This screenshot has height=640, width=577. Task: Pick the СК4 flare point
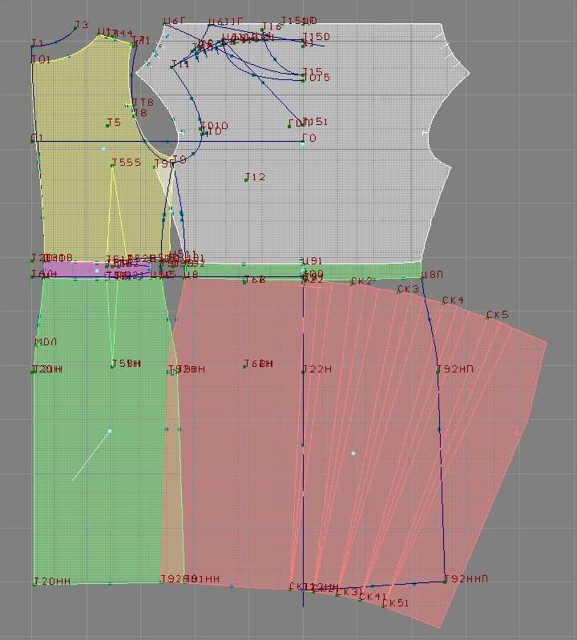pyautogui.click(x=444, y=303)
